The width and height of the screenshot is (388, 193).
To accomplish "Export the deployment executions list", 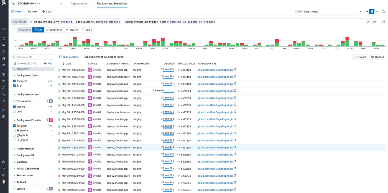I will pos(360,57).
